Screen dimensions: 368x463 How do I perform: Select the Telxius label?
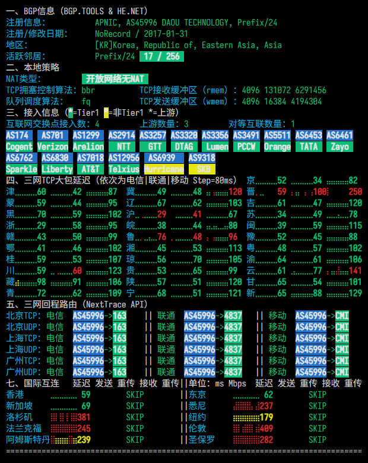pyautogui.click(x=123, y=169)
